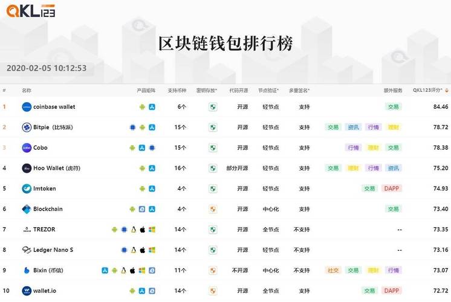Click the Android icon in Hoo Wallet row
451x302 pixels.
pyautogui.click(x=142, y=168)
